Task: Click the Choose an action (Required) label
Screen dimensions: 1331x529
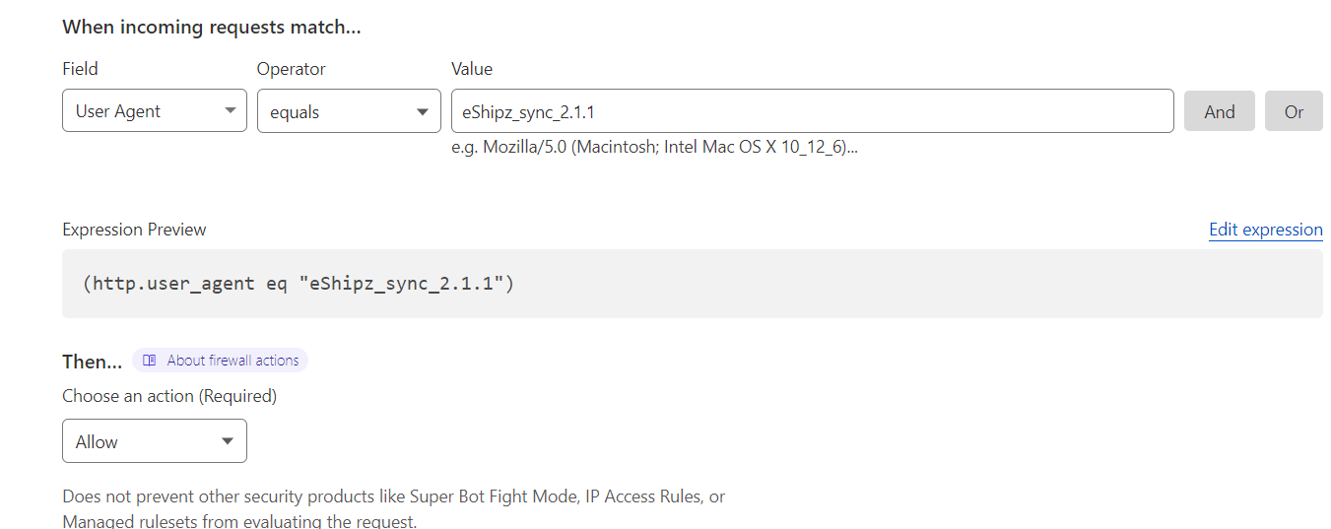Action: (x=169, y=396)
